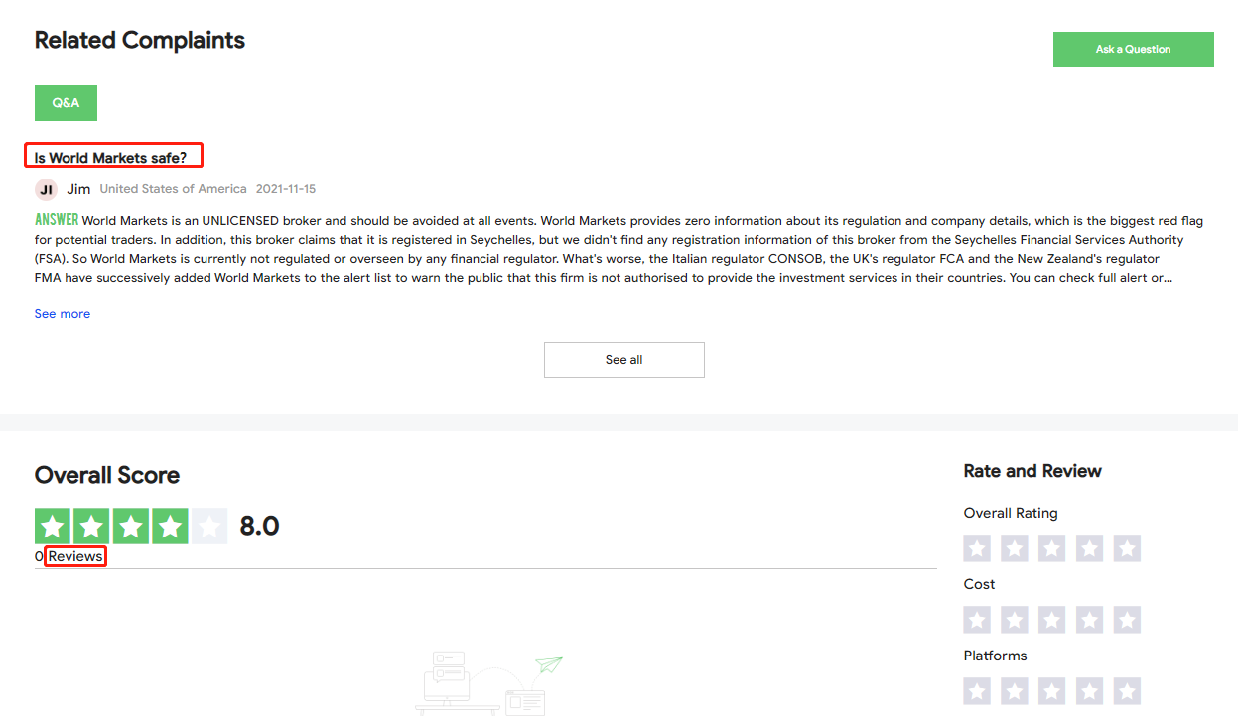Toggle the third star under Platforms

tap(1051, 690)
